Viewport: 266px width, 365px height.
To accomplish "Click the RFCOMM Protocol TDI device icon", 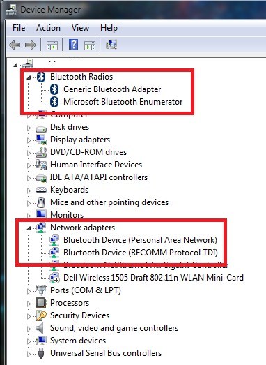I will pos(54,253).
